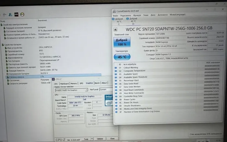Click the user report icon in AIDA64 toolbar
Image resolution: width=227 pixels, height=142 pixels.
coord(10,15)
